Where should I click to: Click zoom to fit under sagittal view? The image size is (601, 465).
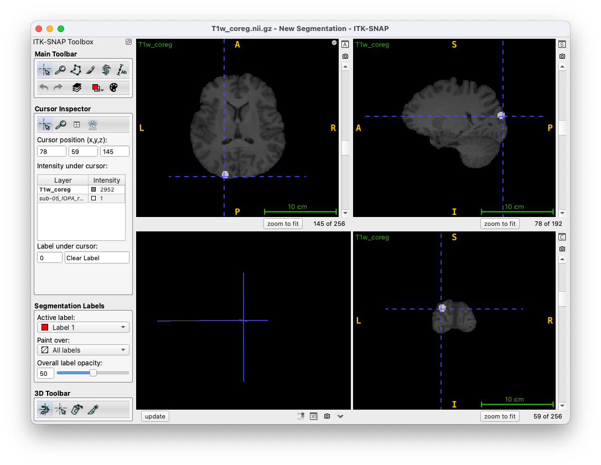tap(500, 224)
